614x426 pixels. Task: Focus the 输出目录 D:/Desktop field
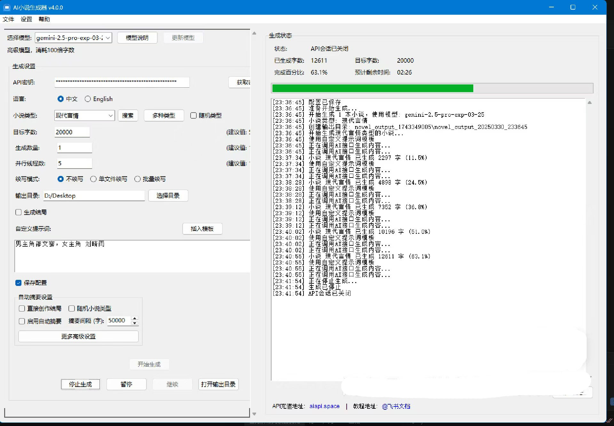[94, 196]
